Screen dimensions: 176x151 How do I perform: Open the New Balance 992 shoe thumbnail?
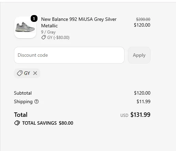pos(25,27)
